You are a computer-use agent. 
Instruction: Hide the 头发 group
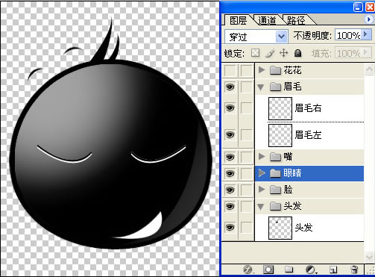coord(230,206)
